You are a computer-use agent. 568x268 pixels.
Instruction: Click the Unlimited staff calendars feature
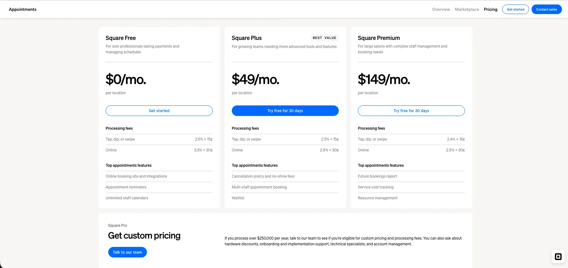[127, 198]
